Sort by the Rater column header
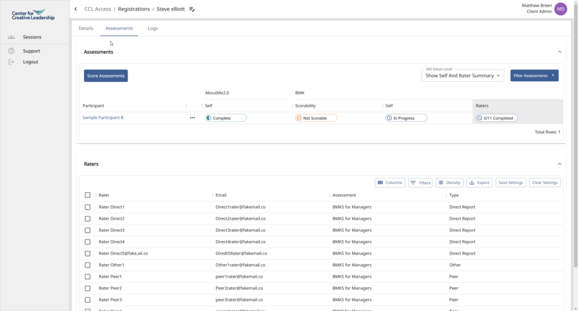578x311 pixels. click(x=104, y=195)
